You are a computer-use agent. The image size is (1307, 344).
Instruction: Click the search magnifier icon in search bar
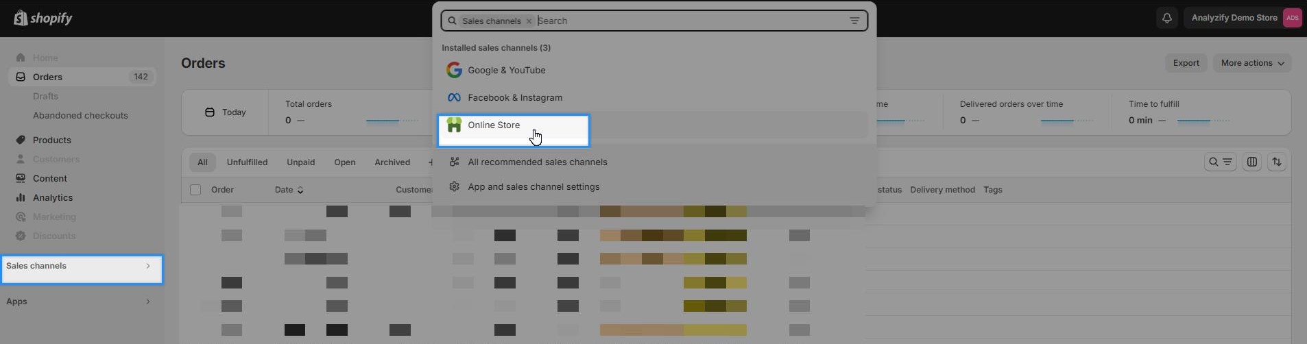pos(452,21)
